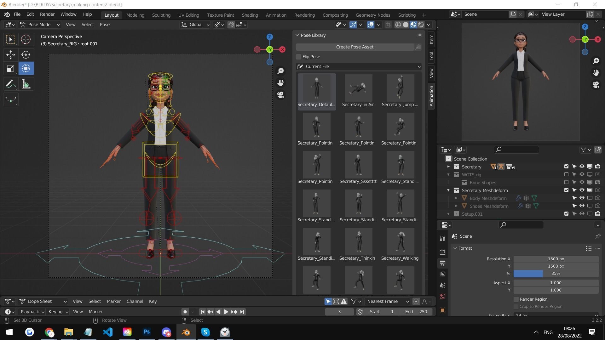Image resolution: width=605 pixels, height=340 pixels.
Task: Collapse the Pose Library panel
Action: [297, 35]
